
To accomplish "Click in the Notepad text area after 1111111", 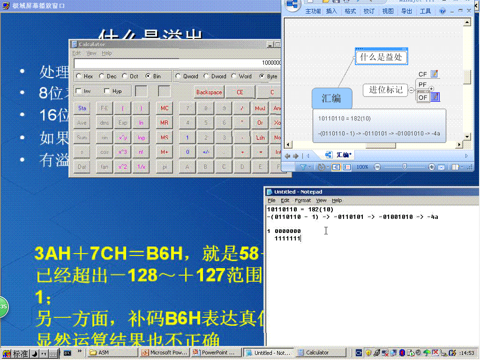I will [x=302, y=238].
